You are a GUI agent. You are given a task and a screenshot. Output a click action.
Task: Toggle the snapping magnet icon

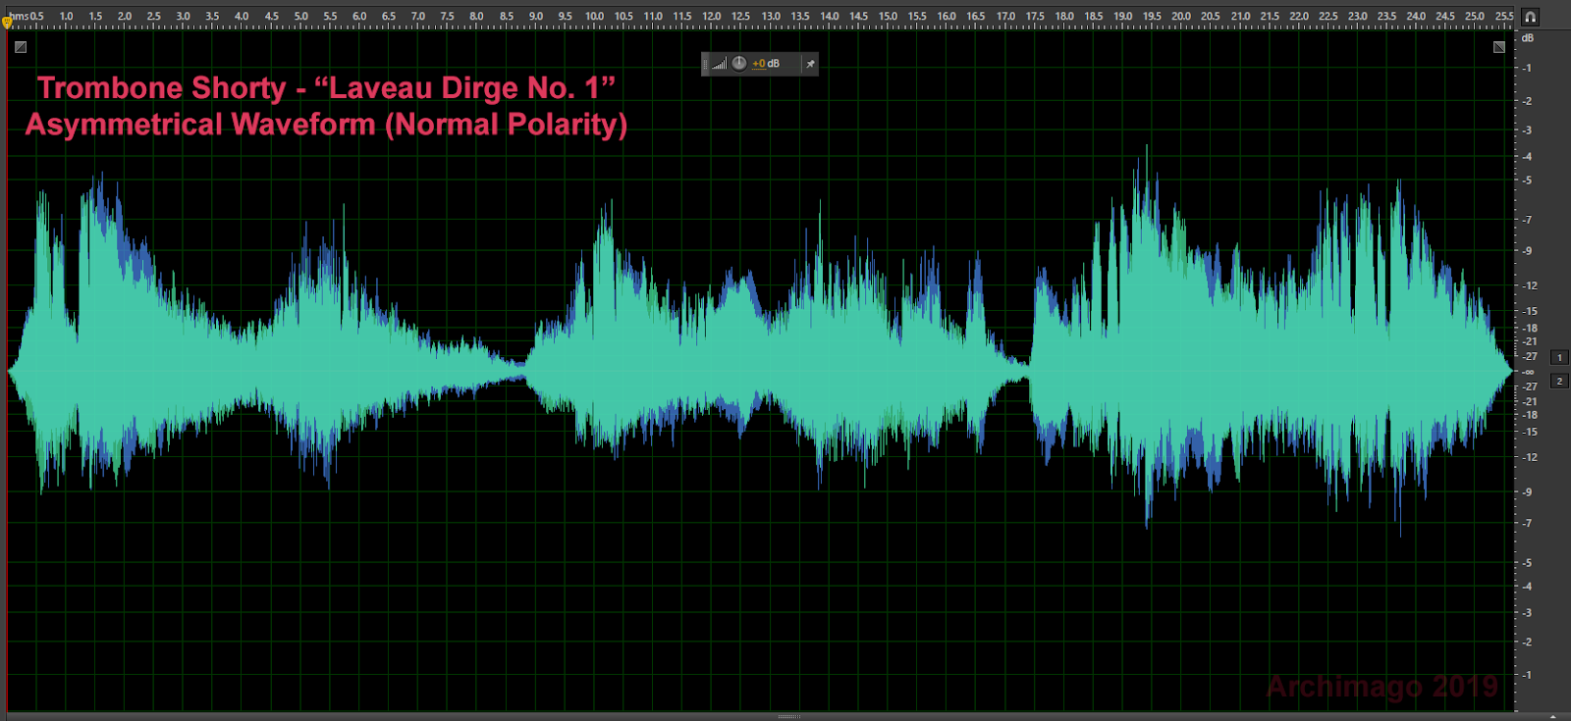pyautogui.click(x=1530, y=17)
